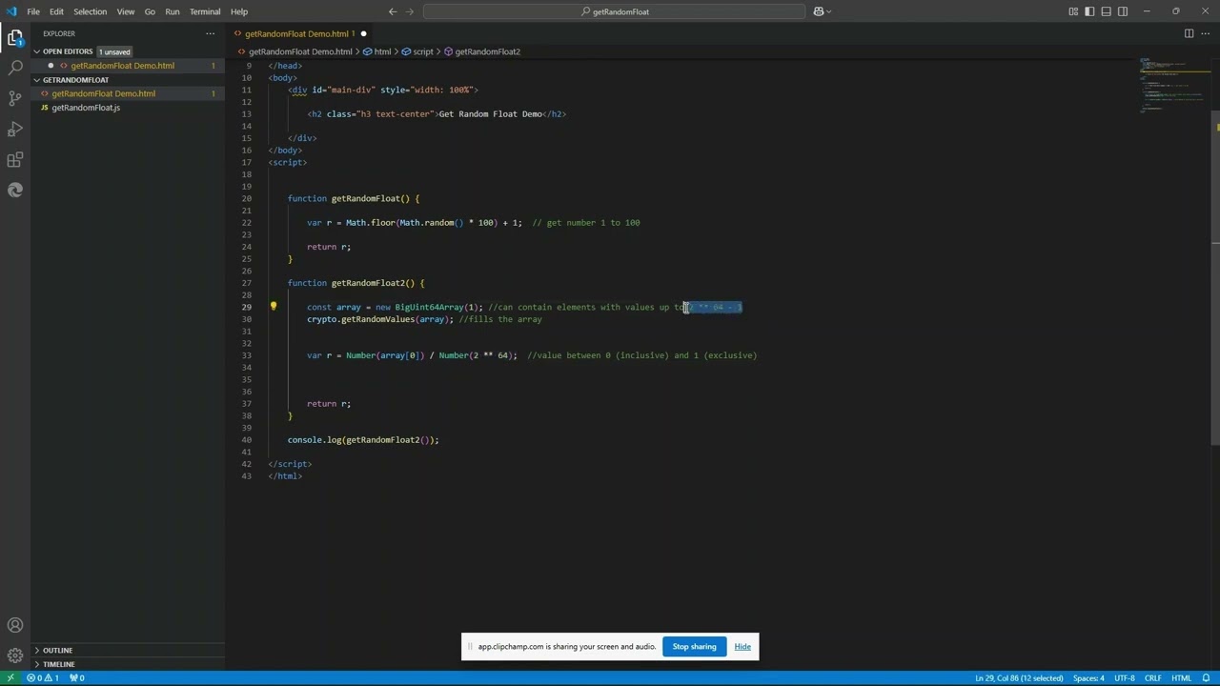Viewport: 1220px width, 686px height.
Task: Click the crypto.getRandomValues code on line 30
Action: pos(380,319)
